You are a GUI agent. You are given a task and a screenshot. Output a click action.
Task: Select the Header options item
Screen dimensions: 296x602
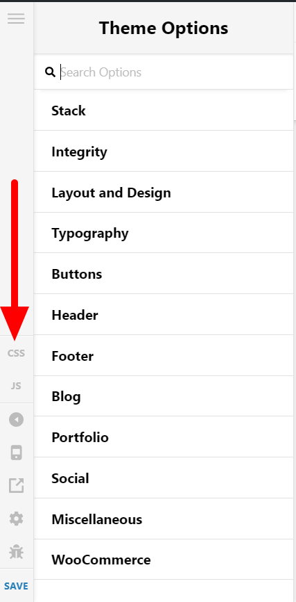(x=164, y=314)
